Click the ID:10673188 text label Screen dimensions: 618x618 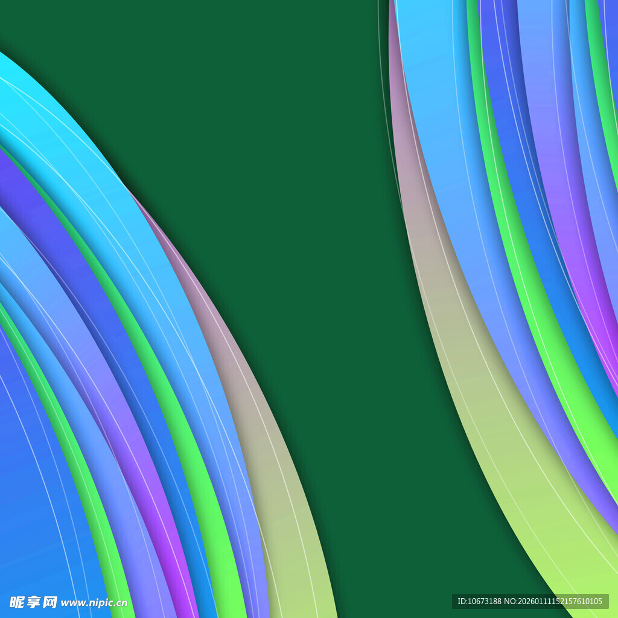tap(479, 601)
